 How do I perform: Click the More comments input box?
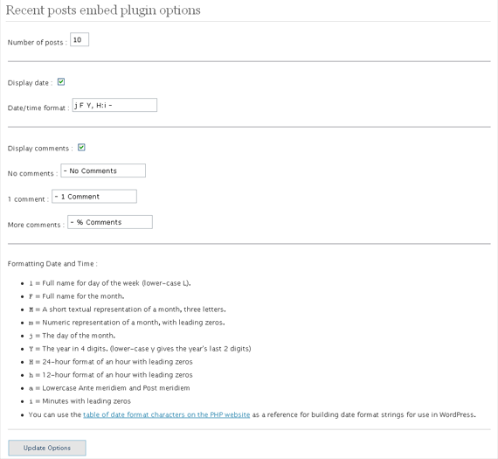(x=110, y=222)
